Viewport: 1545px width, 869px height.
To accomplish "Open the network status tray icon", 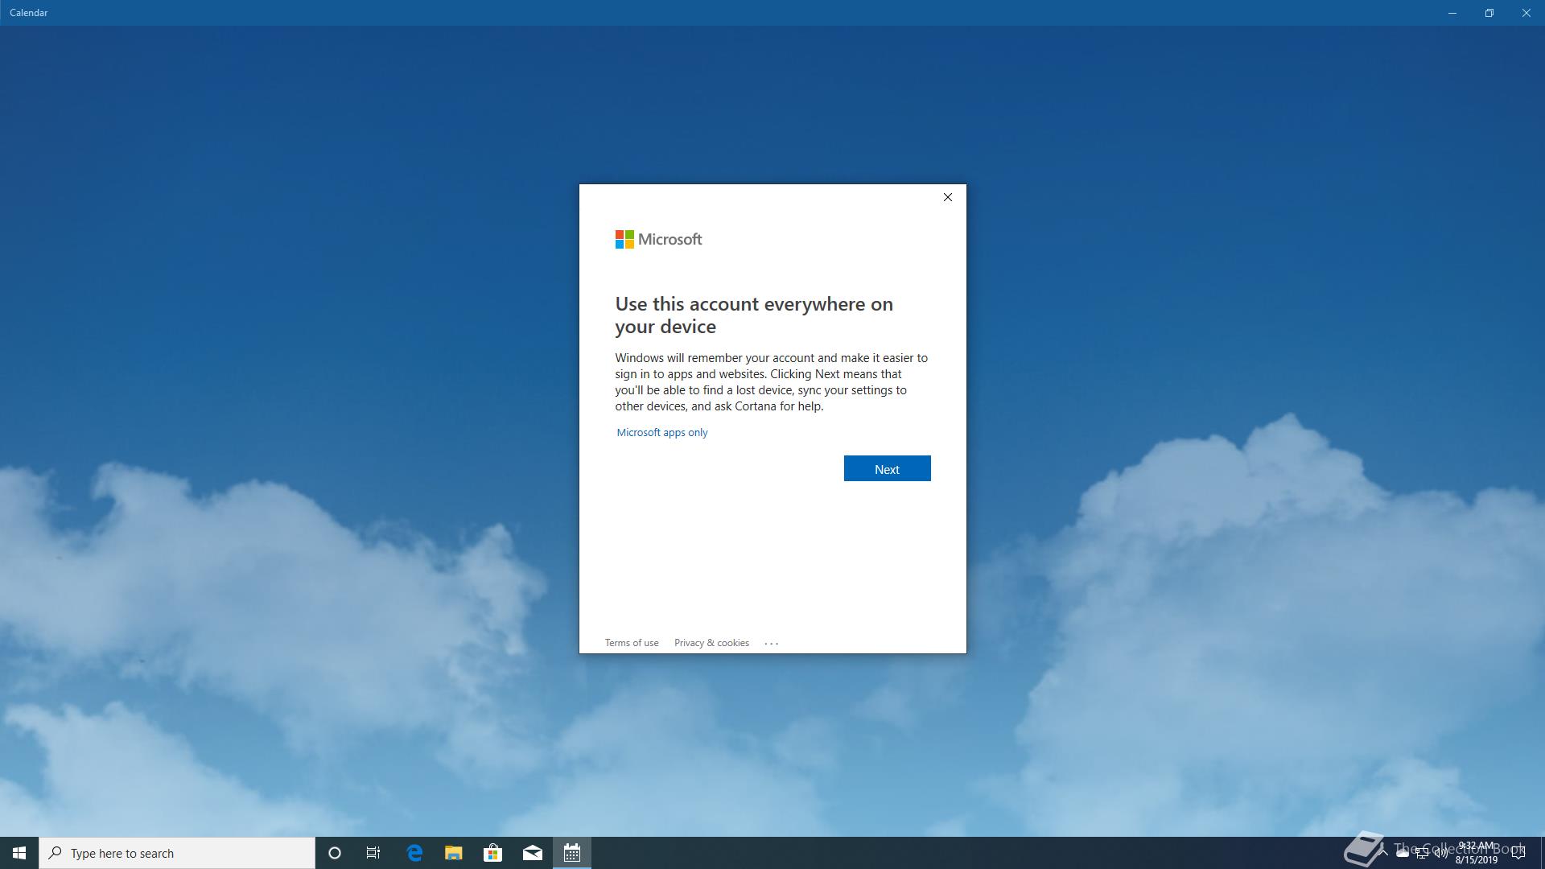I will [1422, 854].
